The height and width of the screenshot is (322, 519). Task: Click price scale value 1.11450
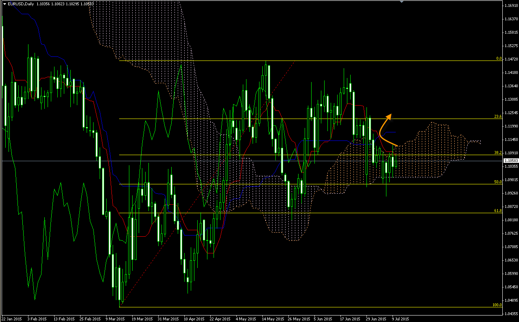pos(511,140)
